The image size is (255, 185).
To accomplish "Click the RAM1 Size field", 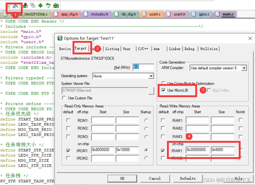I will coord(223,120).
